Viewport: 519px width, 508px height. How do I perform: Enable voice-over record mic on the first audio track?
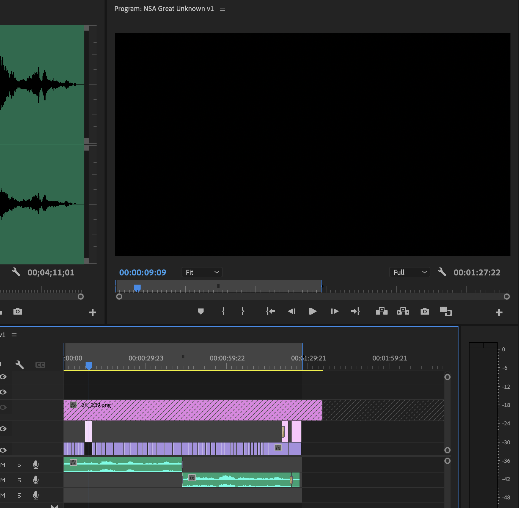coord(35,464)
